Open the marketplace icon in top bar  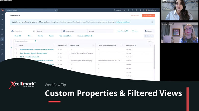click(128, 10)
